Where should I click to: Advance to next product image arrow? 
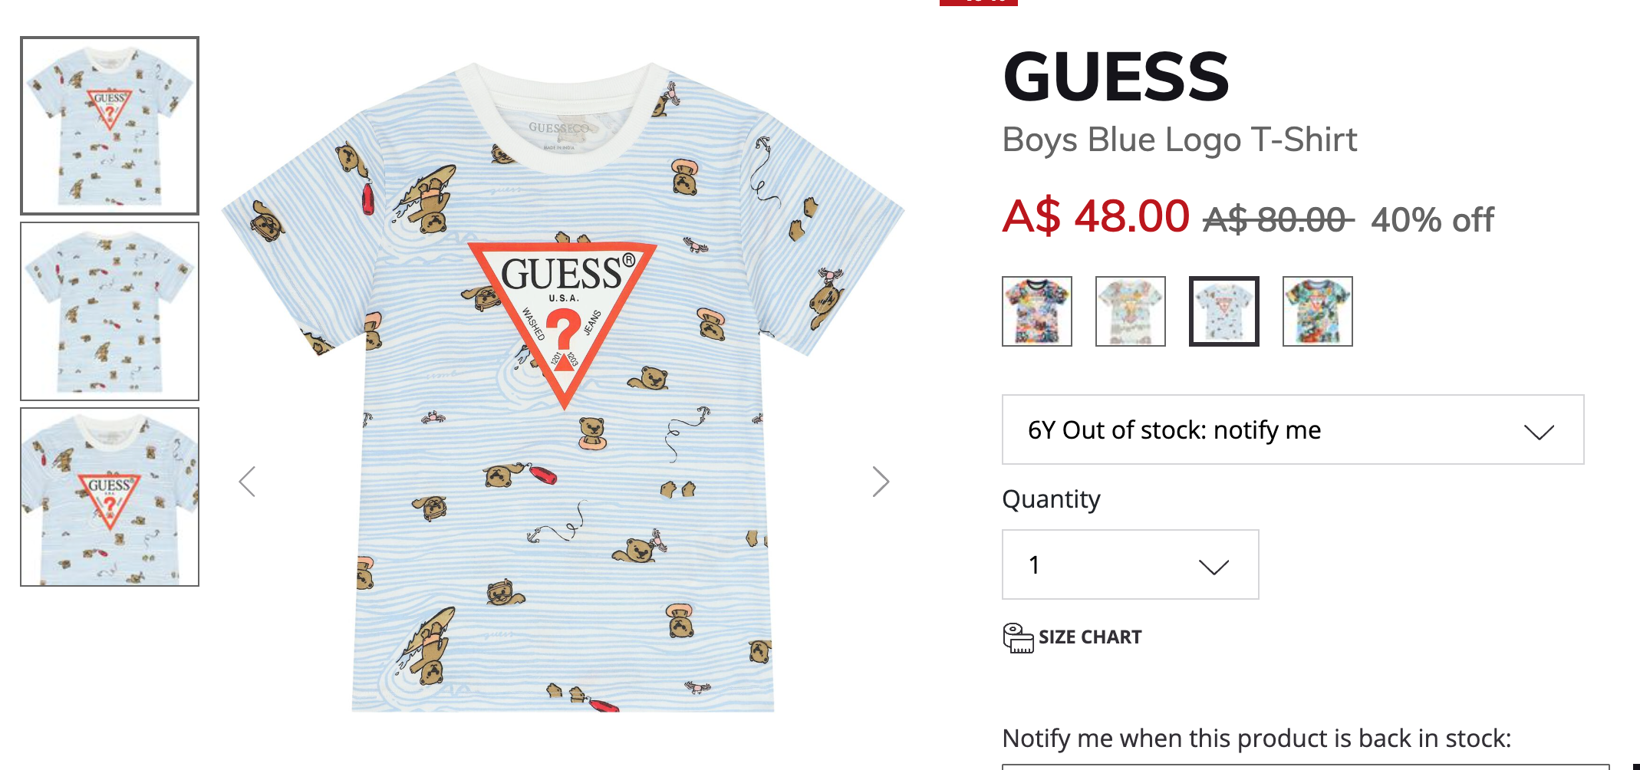tap(881, 482)
